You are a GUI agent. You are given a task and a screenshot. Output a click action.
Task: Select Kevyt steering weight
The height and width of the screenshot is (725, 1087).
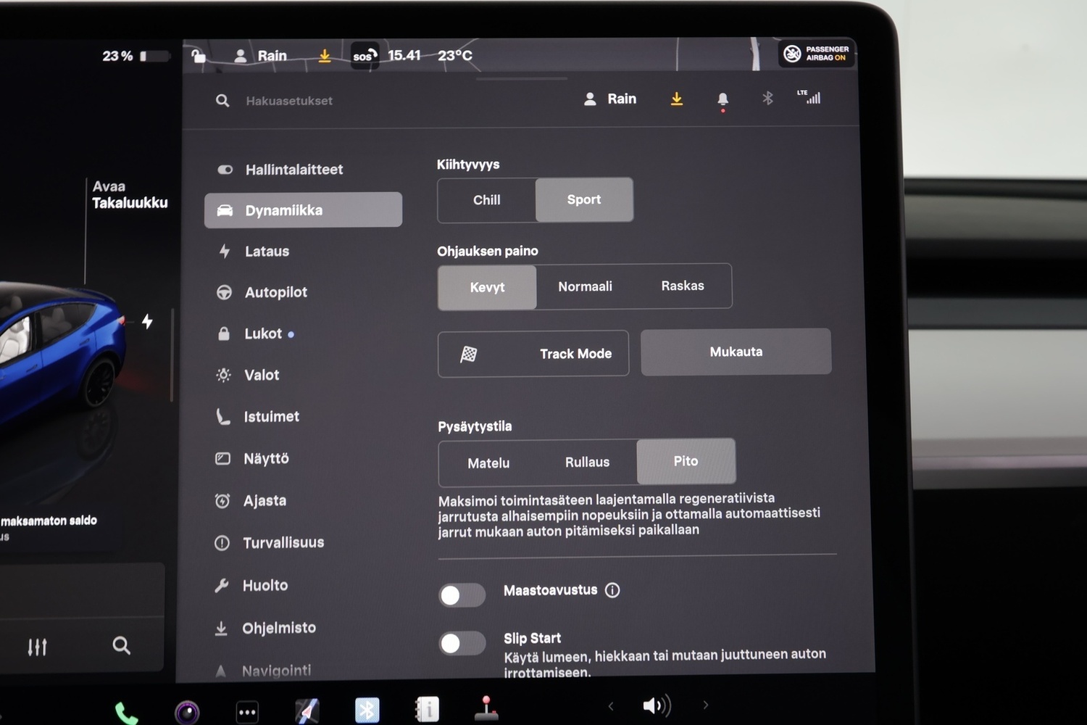tap(487, 288)
